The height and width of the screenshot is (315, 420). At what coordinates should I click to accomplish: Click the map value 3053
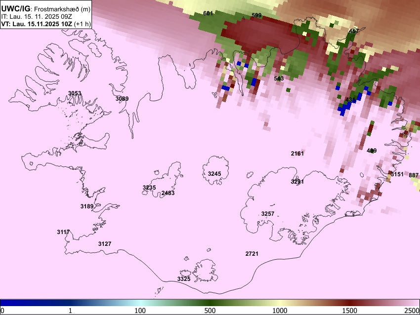coord(75,93)
